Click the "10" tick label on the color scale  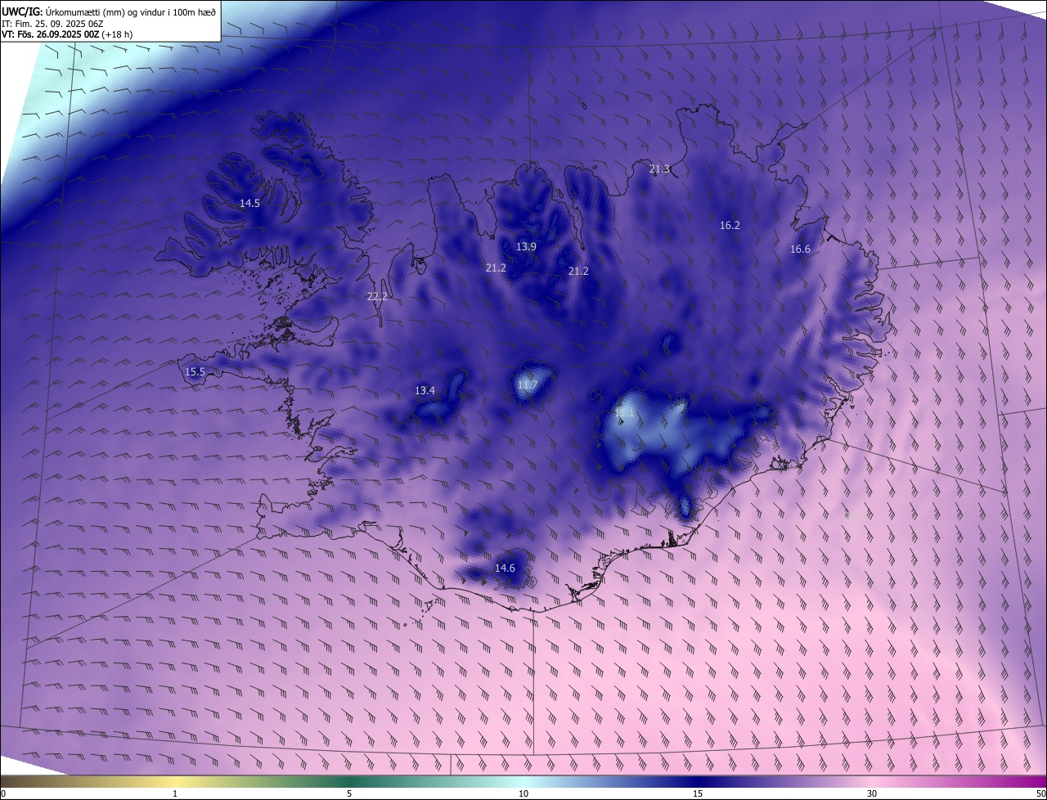523,794
